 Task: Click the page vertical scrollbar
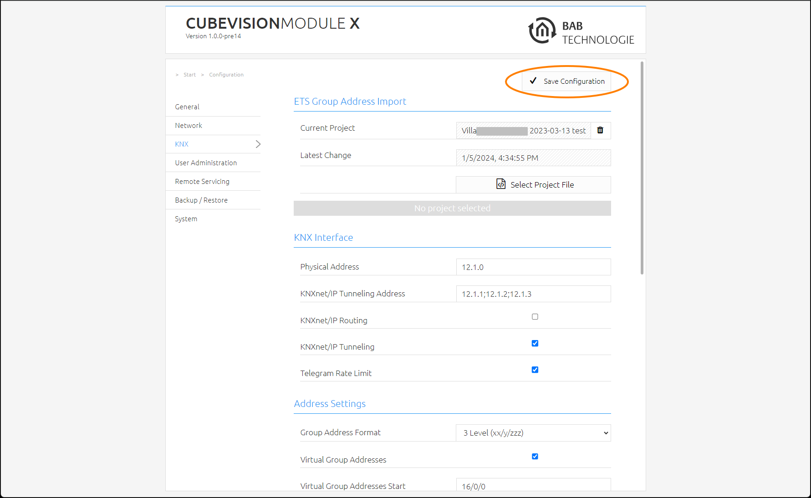[x=642, y=168]
